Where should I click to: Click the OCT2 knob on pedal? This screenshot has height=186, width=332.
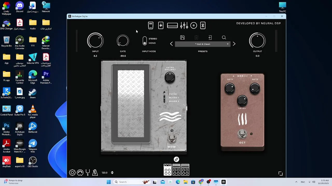pyautogui.click(x=255, y=88)
